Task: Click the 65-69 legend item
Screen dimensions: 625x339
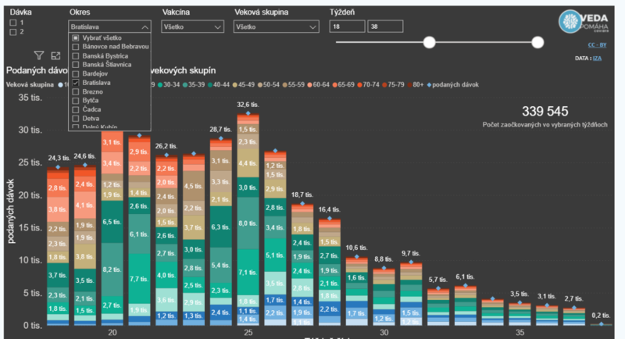Action: tap(344, 84)
